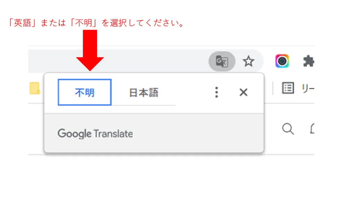This screenshot has height=199, width=355.
Task: Click the red instruction text about 英語
Action: [x=96, y=23]
